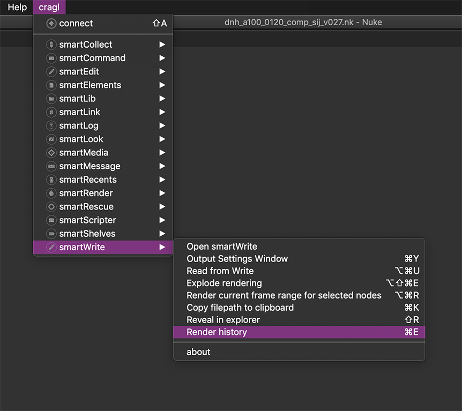Click the smartScripter icon

pyautogui.click(x=51, y=220)
